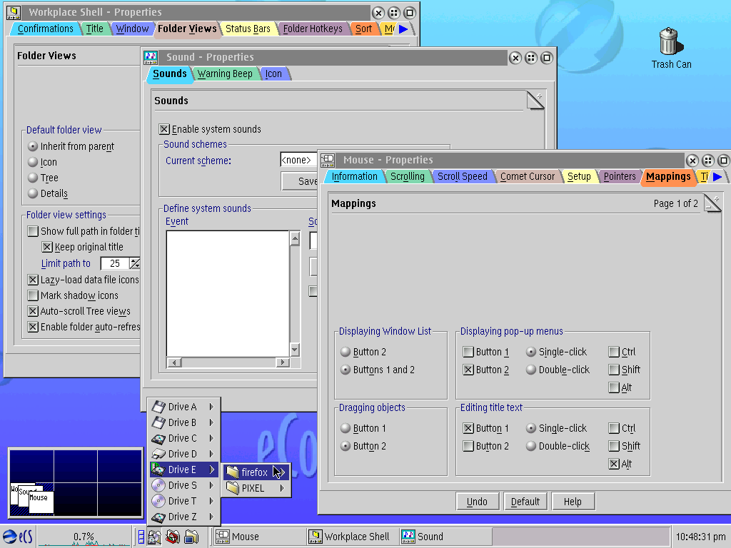This screenshot has width=731, height=548.
Task: Click the stacked blue squares tray handle
Action: pos(141,537)
